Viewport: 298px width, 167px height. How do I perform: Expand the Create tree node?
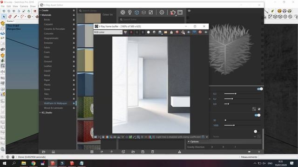[x=41, y=10]
